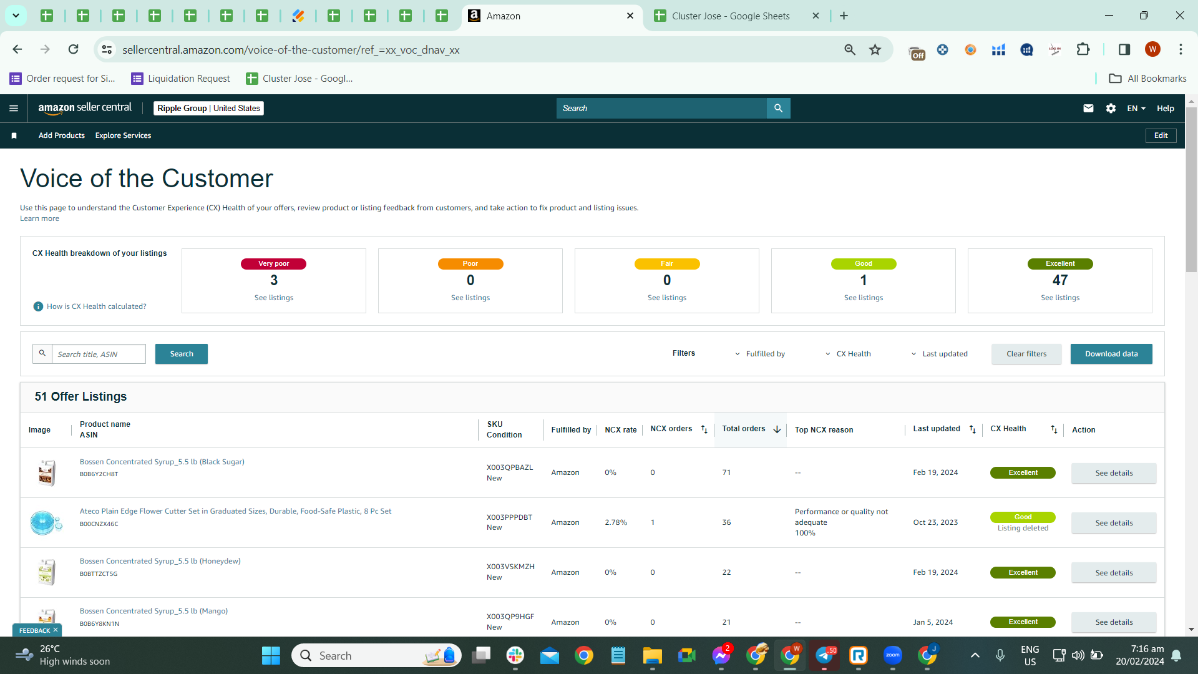This screenshot has width=1198, height=674.
Task: Click the Ripple Group United States account switcher
Action: [x=208, y=109]
